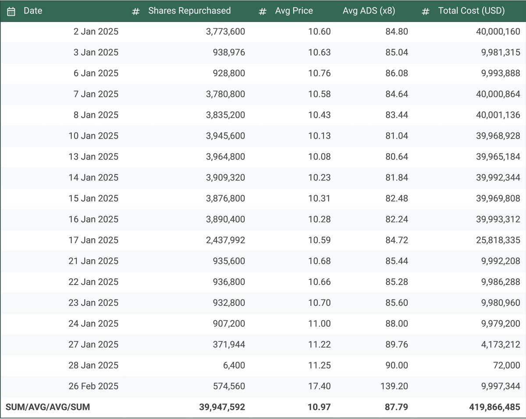
Task: Select the date cell 2 Jan 2025
Action: 96,32
